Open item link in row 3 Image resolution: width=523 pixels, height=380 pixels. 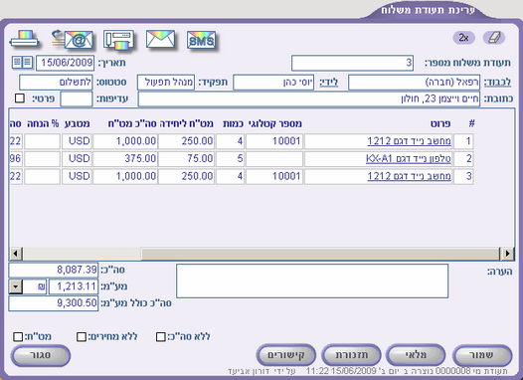410,176
